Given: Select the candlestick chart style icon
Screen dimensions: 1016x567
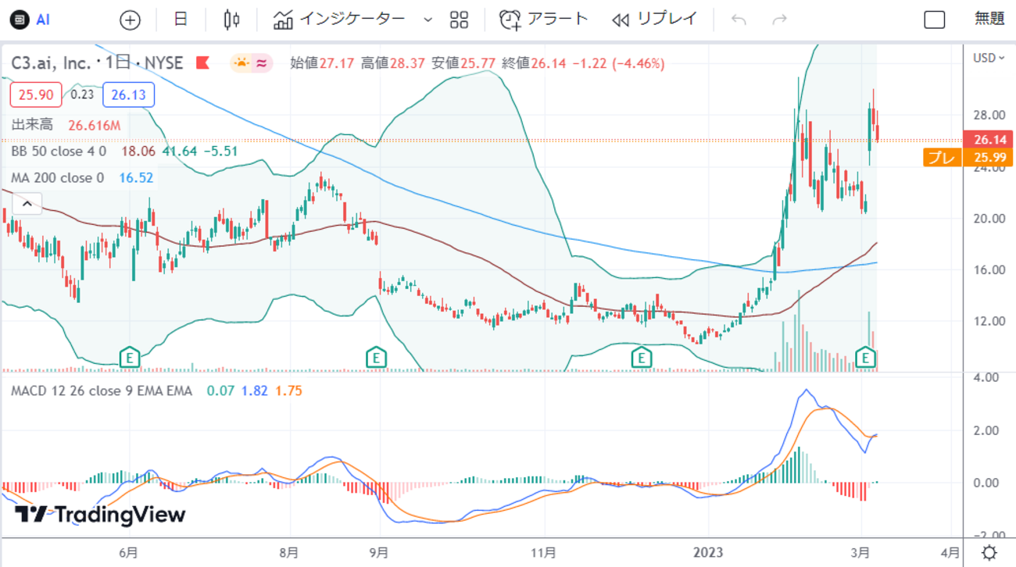Looking at the screenshot, I should [231, 20].
